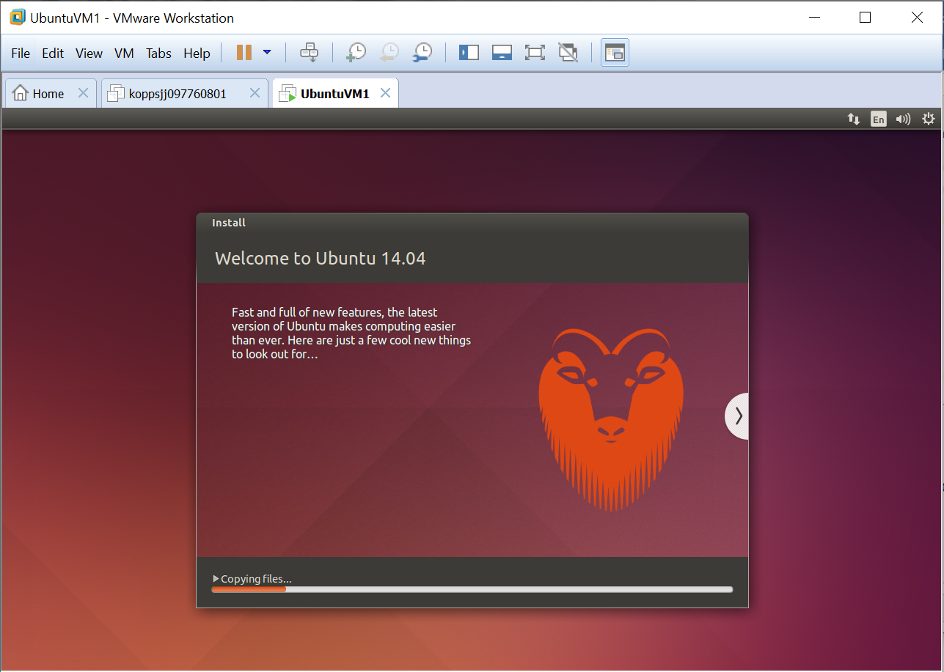Screen dimensions: 944x672
Task: Toggle the thumbnail bar
Action: (502, 52)
